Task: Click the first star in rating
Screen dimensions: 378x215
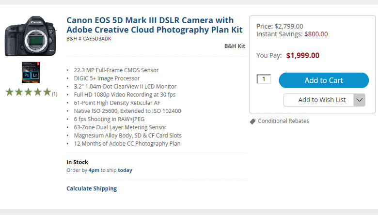Action: click(10, 92)
